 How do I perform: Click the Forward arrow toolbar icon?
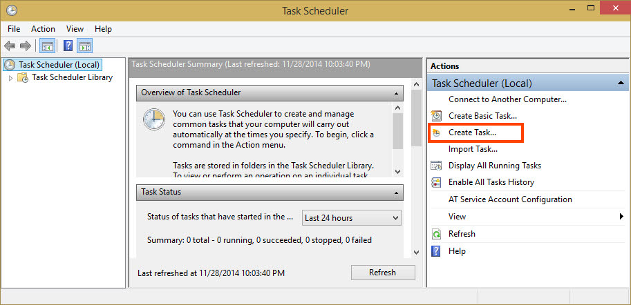pyautogui.click(x=26, y=46)
